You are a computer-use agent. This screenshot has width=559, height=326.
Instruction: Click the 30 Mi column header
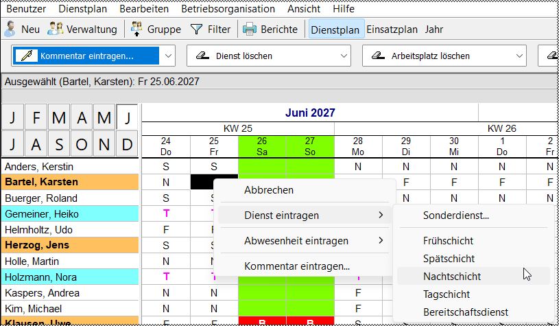click(454, 146)
